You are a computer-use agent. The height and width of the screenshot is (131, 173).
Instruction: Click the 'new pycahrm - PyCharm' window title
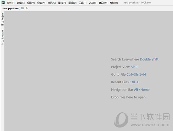[x=137, y=3]
